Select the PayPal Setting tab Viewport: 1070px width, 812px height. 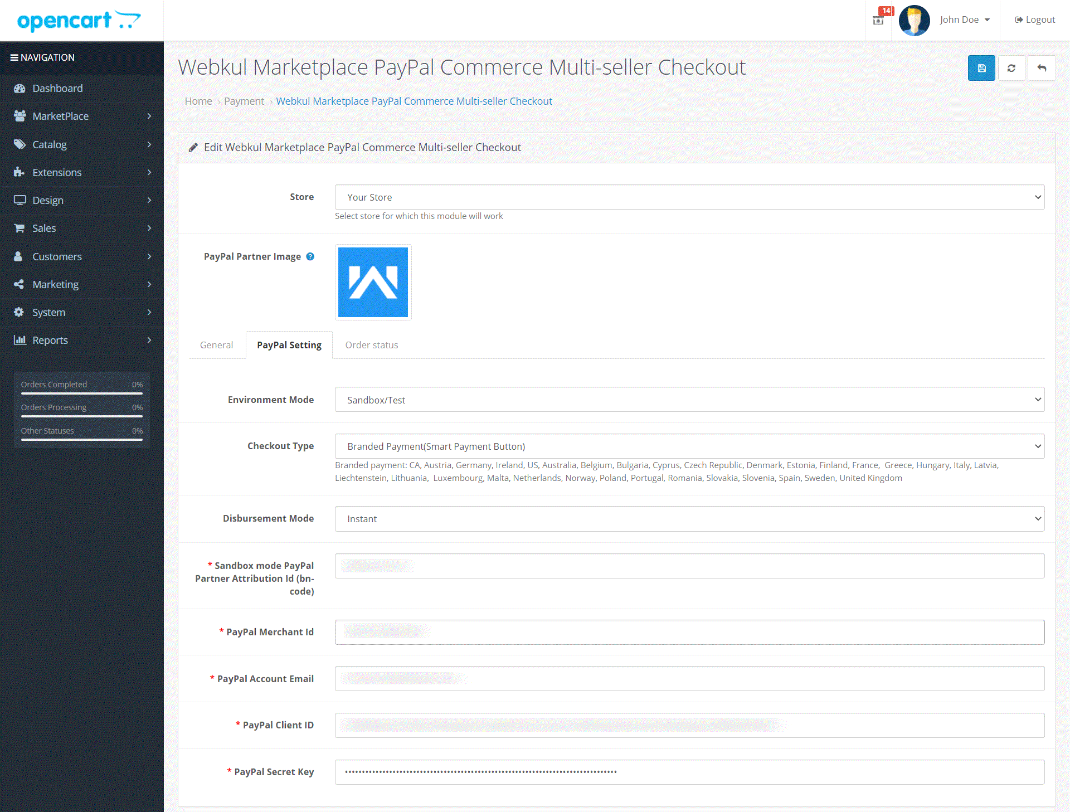[x=289, y=345]
